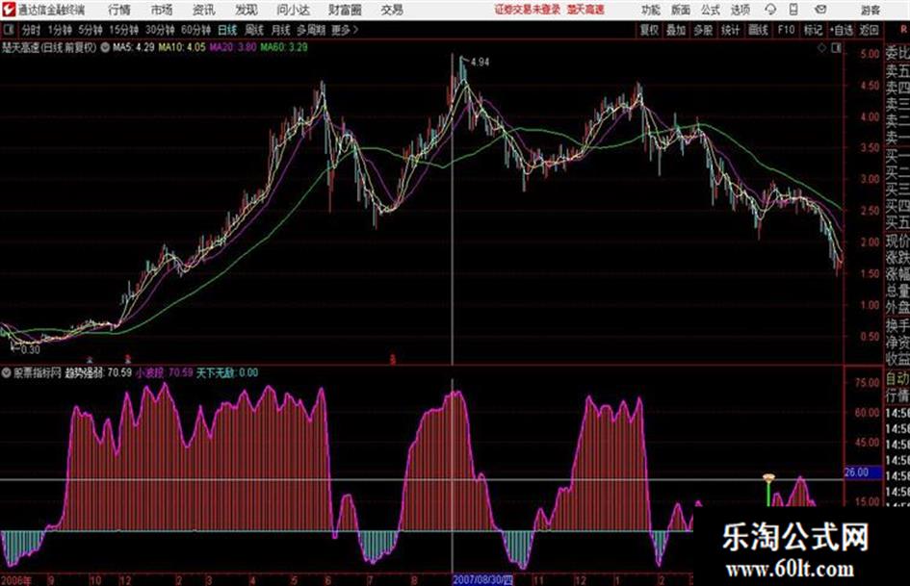Click the 叠加 overlay toolbar button

(x=676, y=30)
